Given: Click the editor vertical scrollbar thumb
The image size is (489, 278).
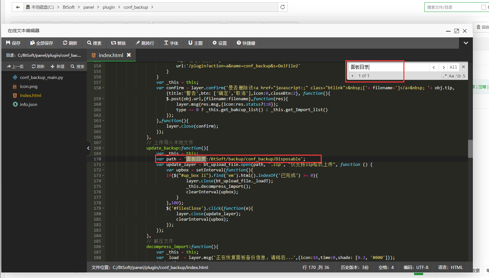Looking at the screenshot, I should (x=470, y=149).
